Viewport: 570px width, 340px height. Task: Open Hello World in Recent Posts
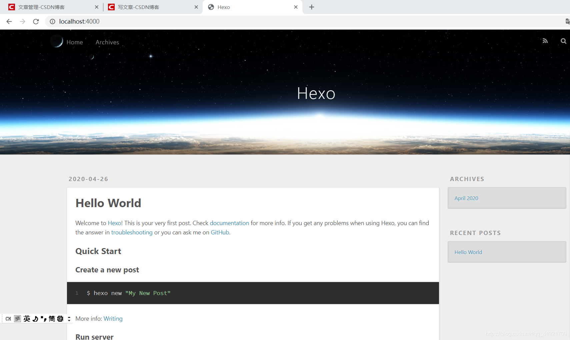click(468, 252)
